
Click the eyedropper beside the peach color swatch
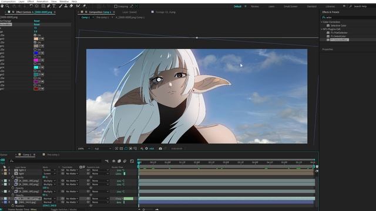pos(42,39)
